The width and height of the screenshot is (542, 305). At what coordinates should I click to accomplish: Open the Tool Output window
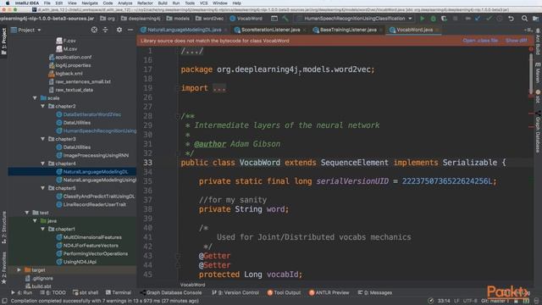point(284,292)
